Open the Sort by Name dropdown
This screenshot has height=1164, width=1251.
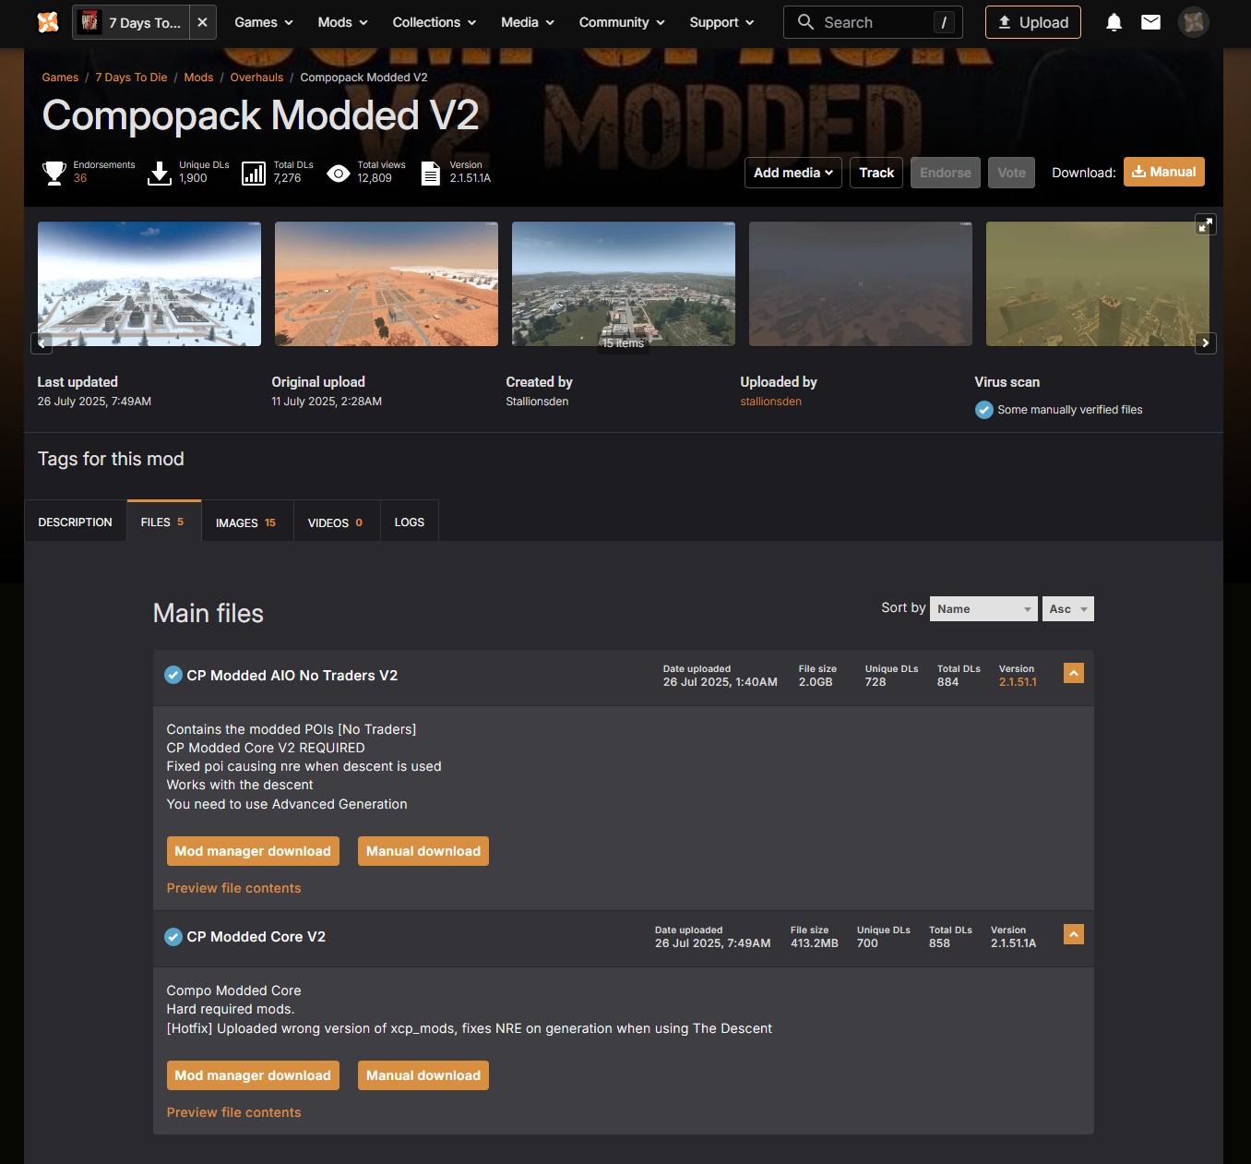coord(984,609)
